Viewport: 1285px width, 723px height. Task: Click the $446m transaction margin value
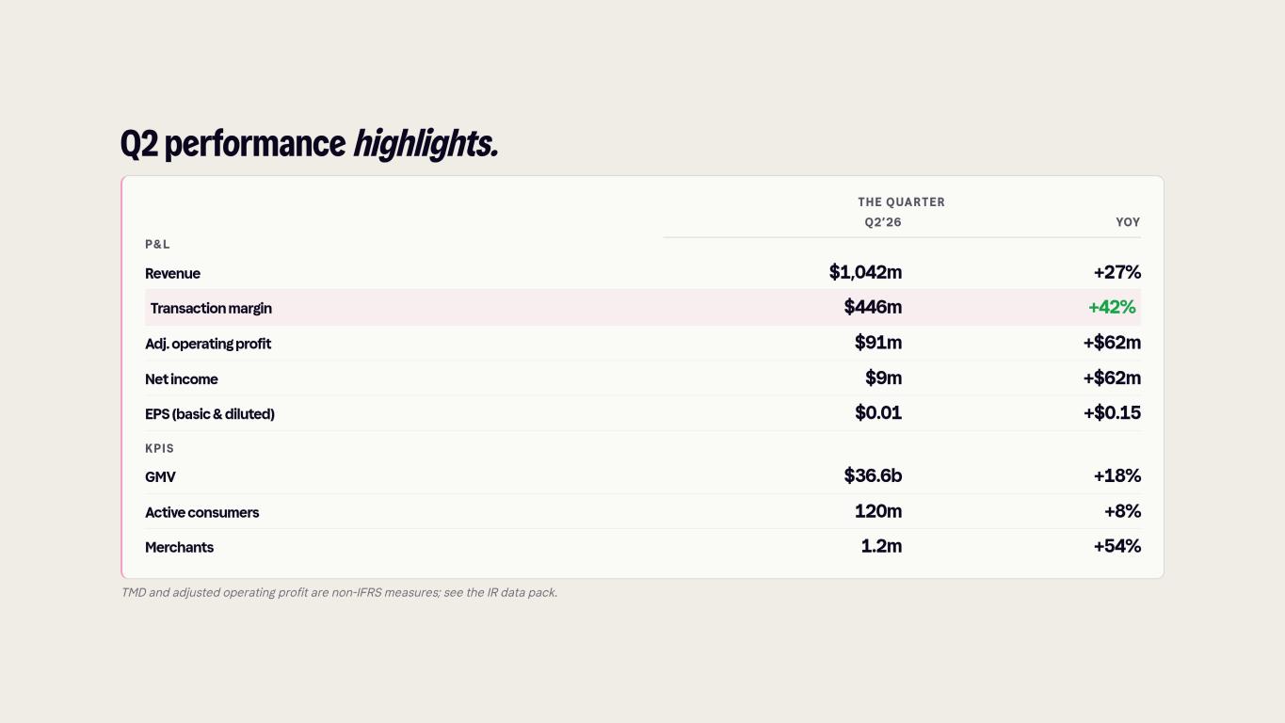[873, 307]
